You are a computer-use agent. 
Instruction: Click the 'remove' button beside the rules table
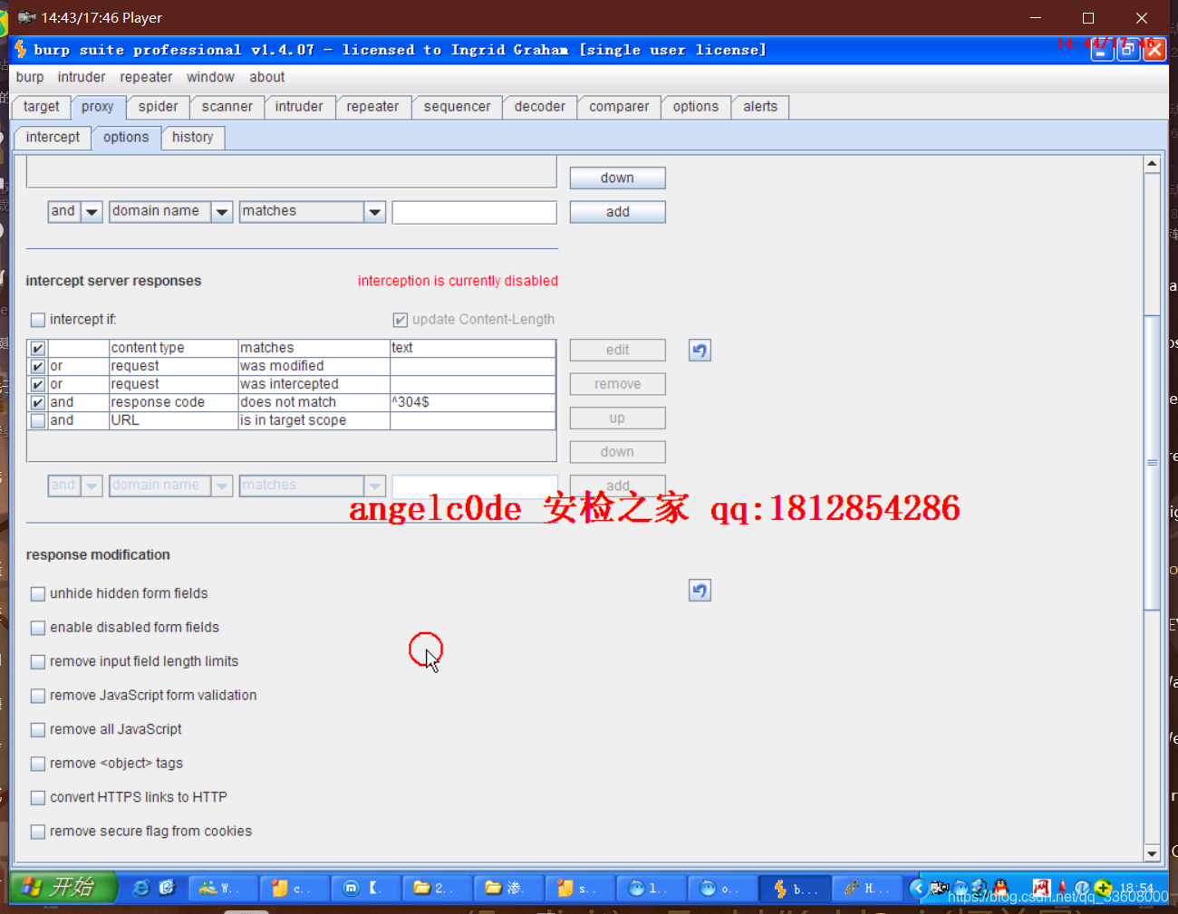617,384
